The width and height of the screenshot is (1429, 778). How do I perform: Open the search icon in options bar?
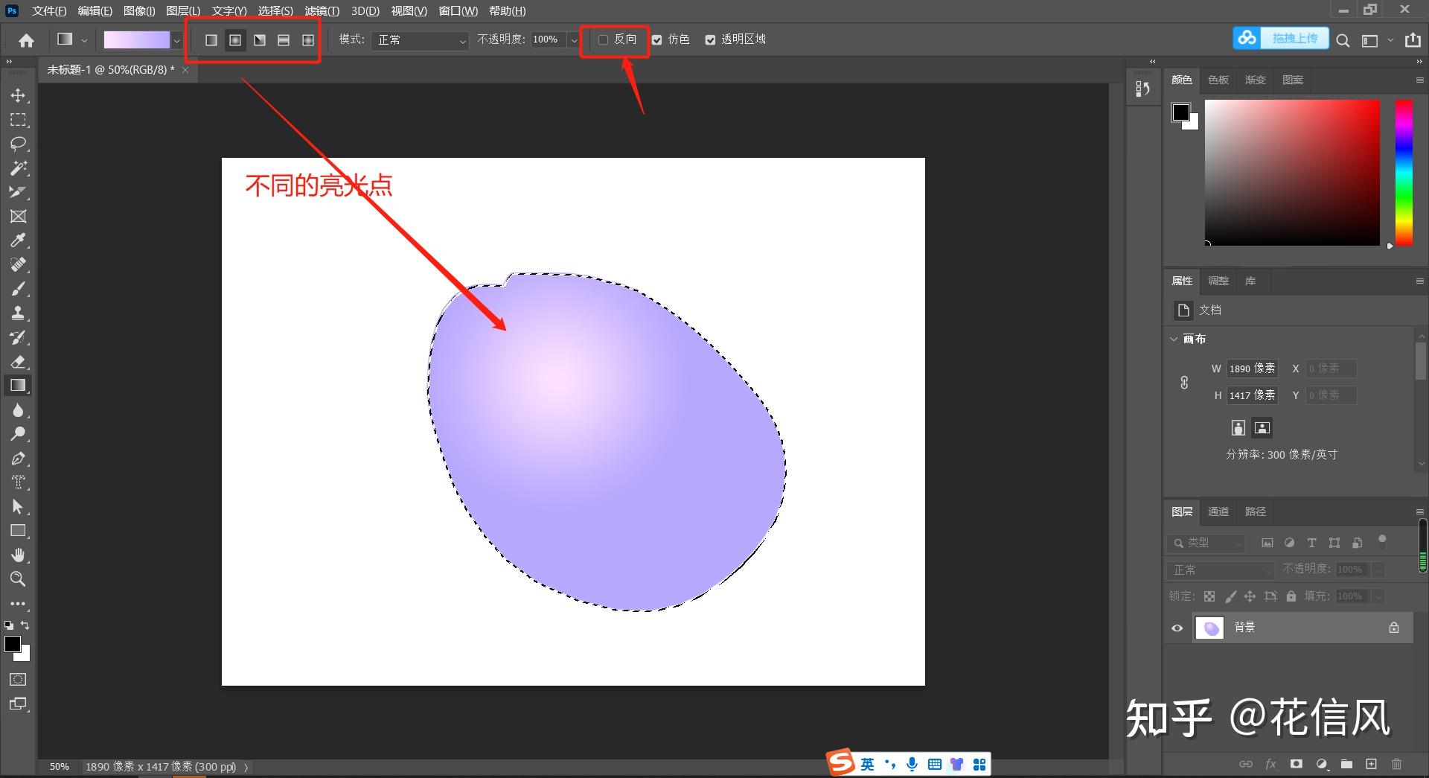pos(1343,41)
